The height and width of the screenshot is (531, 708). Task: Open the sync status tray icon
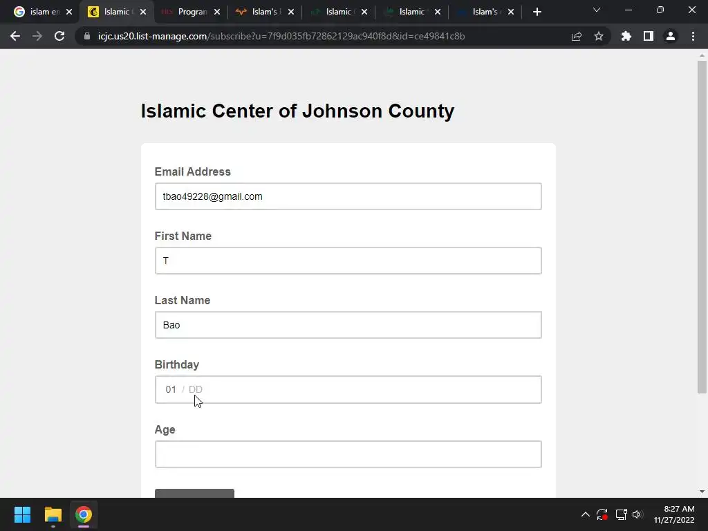[602, 514]
